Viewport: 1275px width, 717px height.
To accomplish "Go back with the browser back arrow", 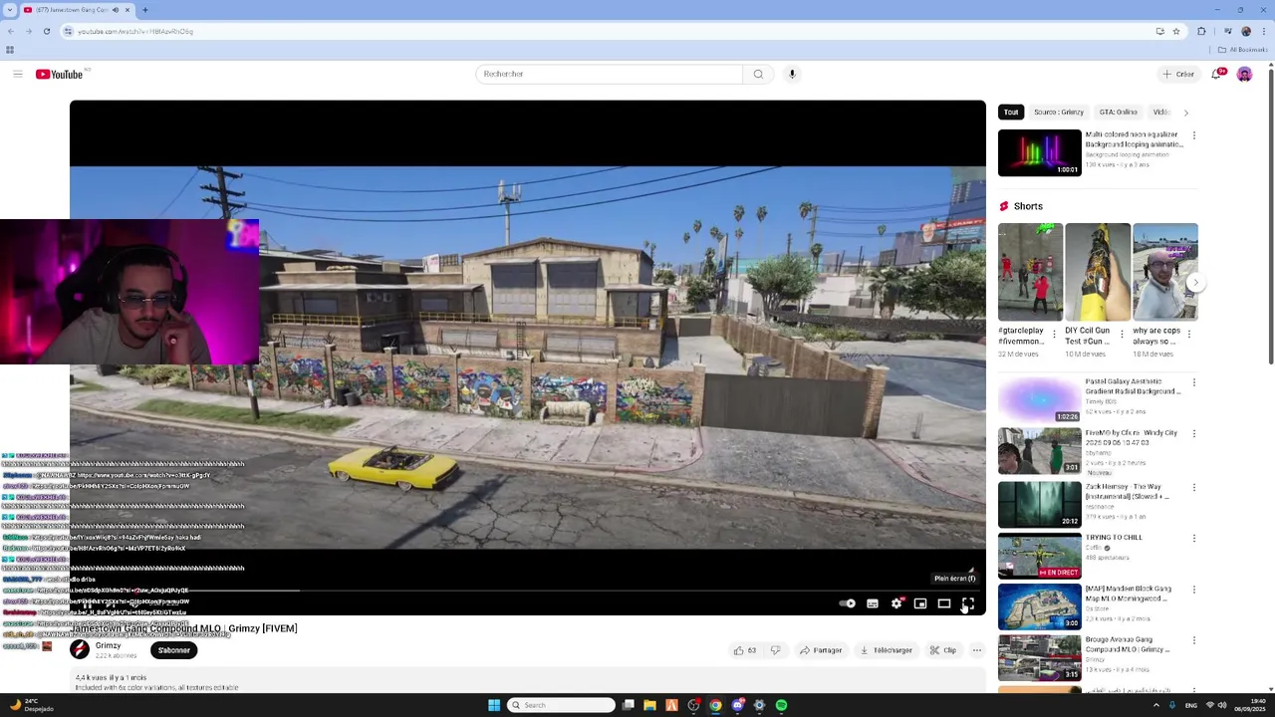I will pyautogui.click(x=10, y=31).
